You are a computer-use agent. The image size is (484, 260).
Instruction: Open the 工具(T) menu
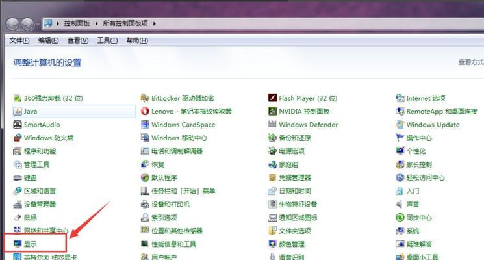click(107, 40)
